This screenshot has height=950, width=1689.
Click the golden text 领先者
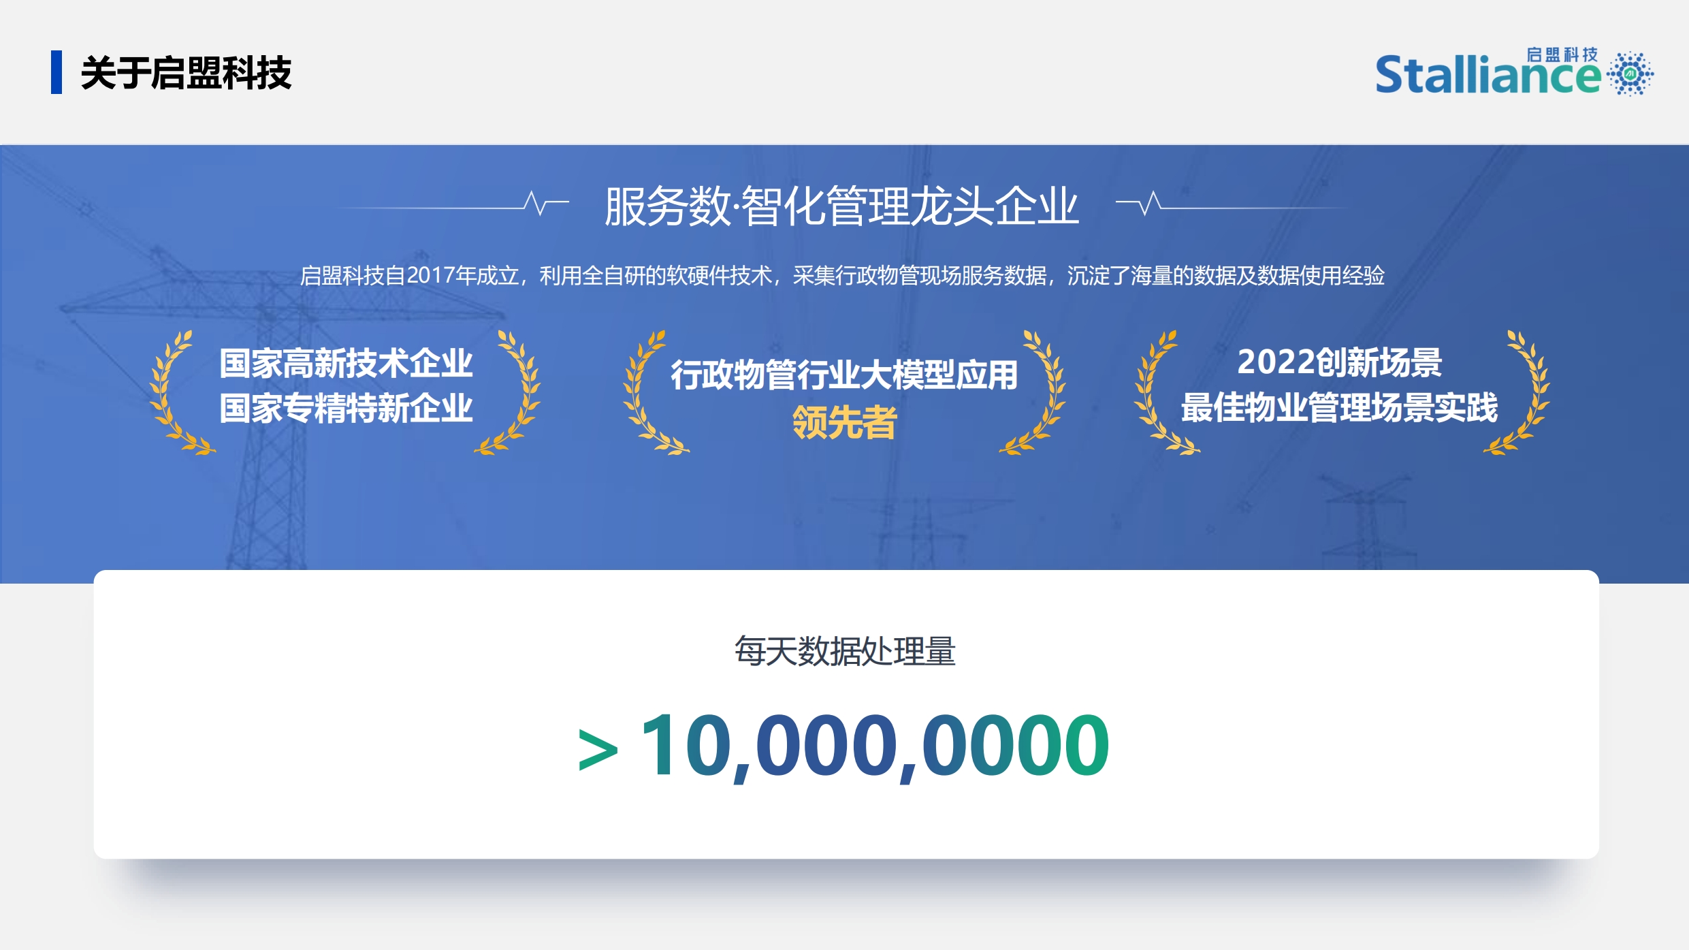tap(845, 422)
